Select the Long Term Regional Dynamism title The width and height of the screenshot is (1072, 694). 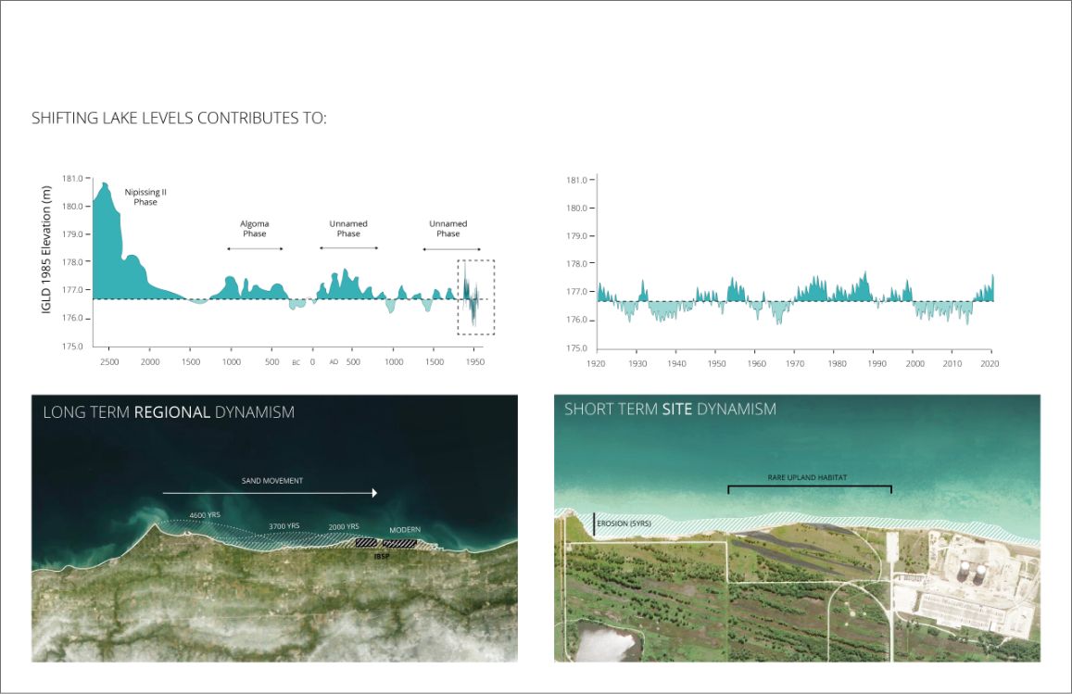[x=169, y=412]
